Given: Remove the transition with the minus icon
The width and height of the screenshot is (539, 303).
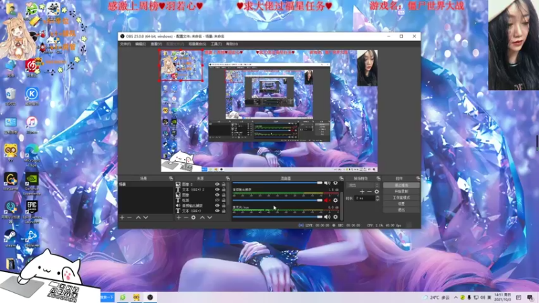Looking at the screenshot, I should click(369, 192).
